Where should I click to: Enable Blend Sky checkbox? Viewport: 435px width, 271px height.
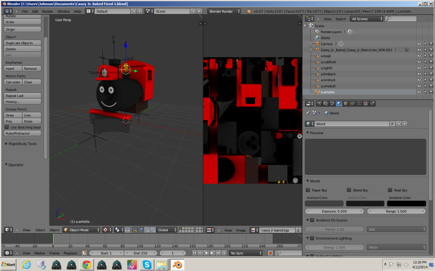349,190
